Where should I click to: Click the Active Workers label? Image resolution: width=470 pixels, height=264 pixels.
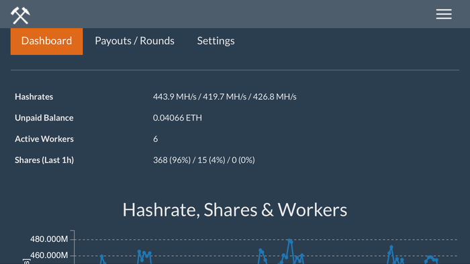pos(44,139)
